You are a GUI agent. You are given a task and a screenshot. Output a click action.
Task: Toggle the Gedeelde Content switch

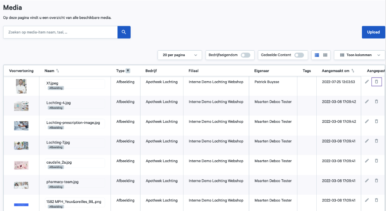click(299, 55)
